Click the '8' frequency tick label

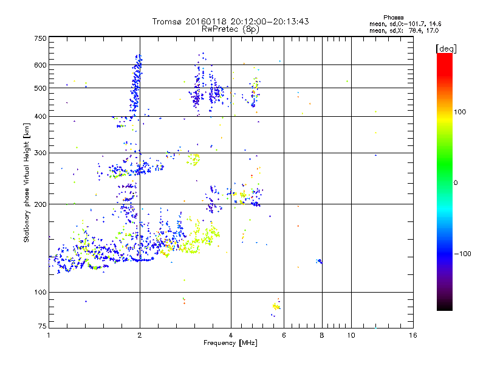tap(322, 335)
